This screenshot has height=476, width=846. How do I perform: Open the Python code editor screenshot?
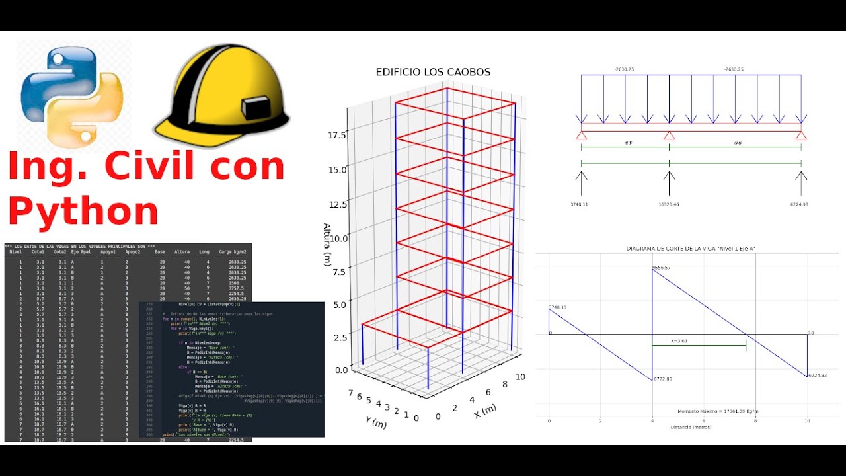click(x=232, y=370)
